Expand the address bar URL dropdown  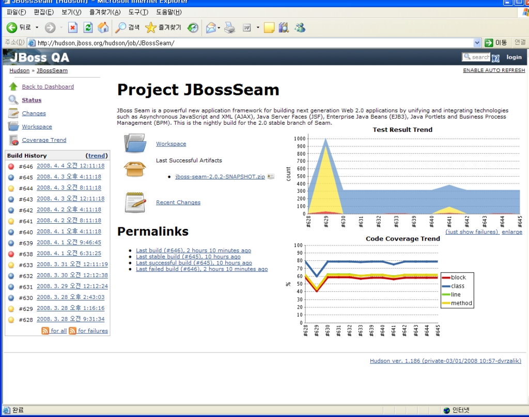pos(477,43)
